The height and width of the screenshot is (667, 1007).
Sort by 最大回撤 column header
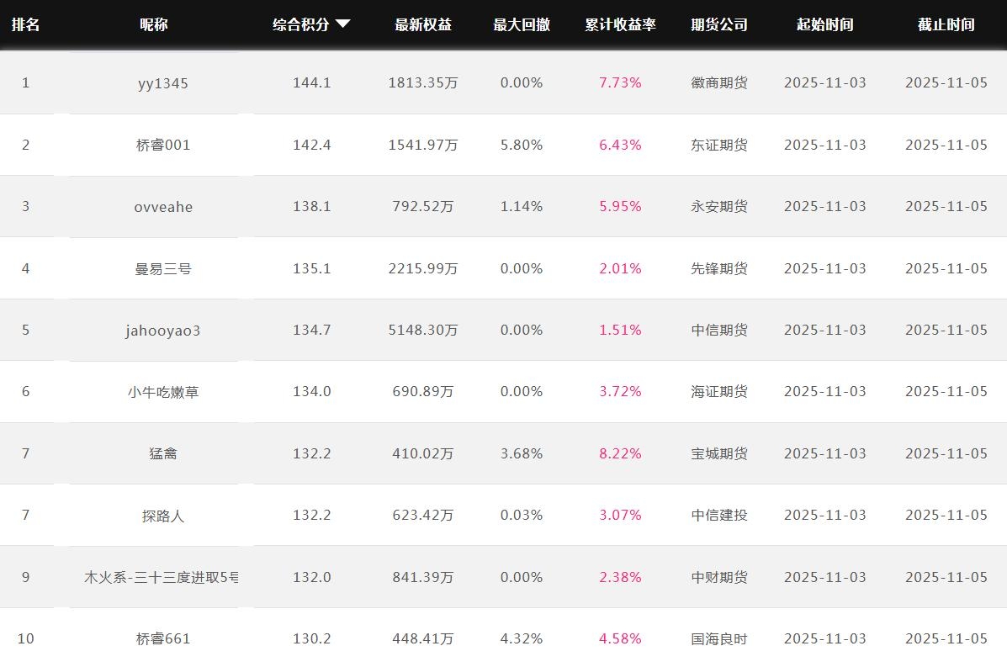coord(522,25)
